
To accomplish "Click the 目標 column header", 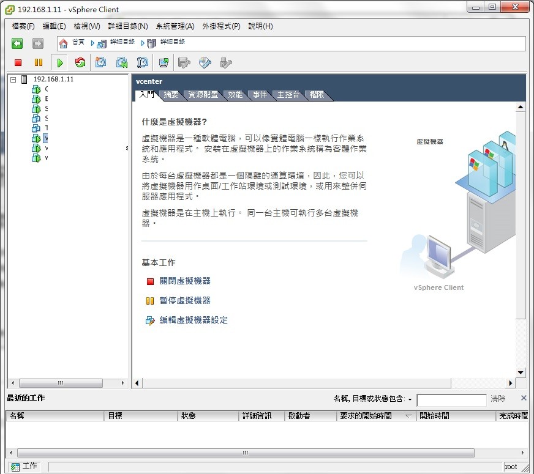I will [141, 416].
